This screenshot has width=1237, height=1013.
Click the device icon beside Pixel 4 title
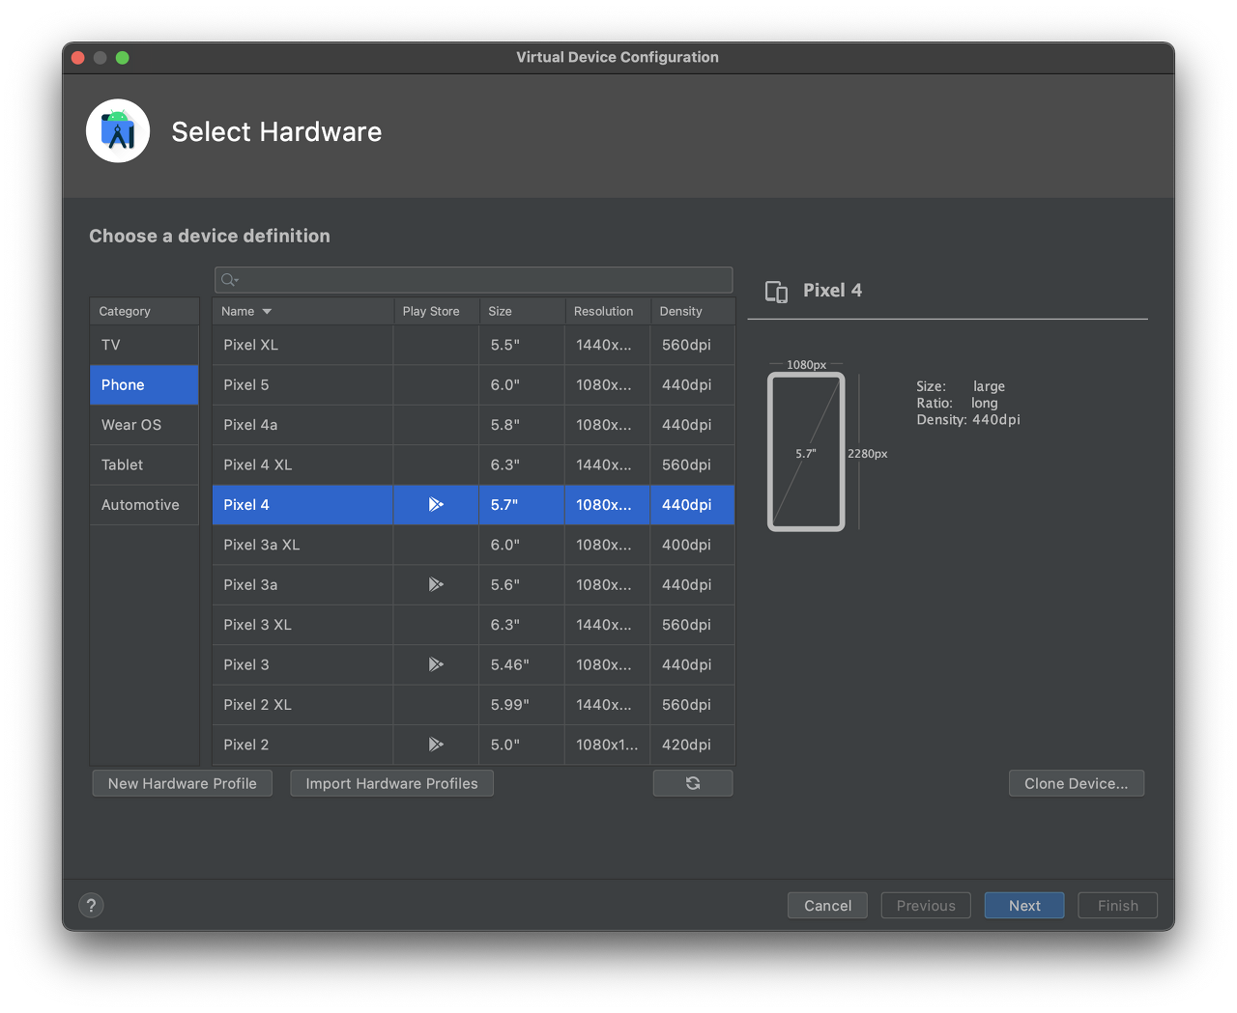[x=776, y=292]
